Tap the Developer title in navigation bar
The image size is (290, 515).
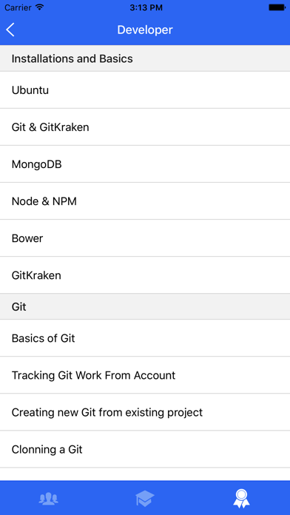(145, 30)
